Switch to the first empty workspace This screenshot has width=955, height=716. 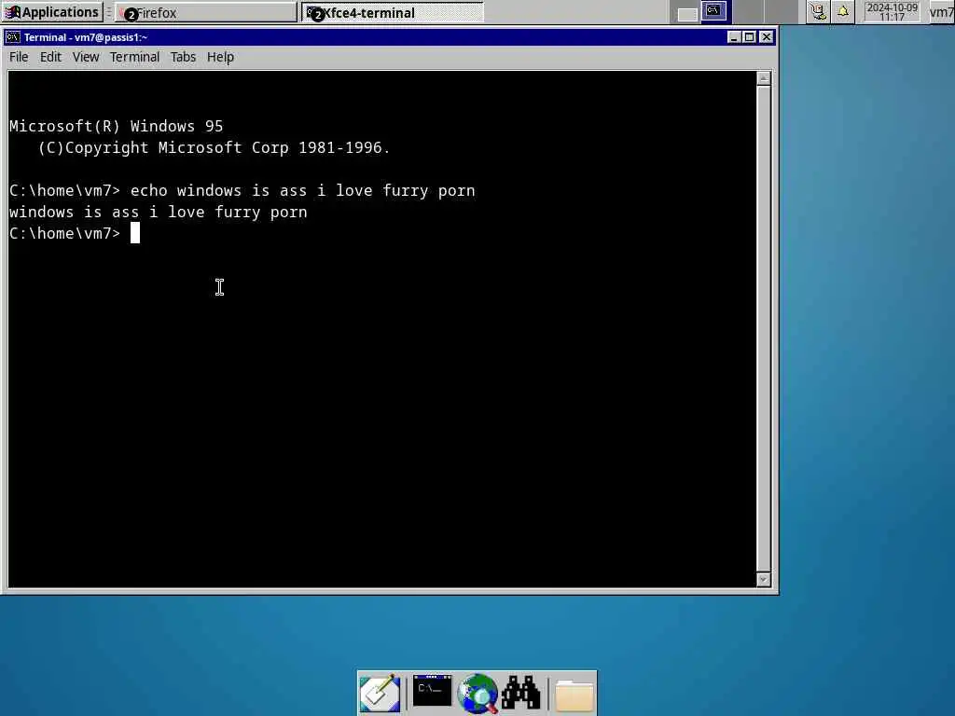(x=687, y=12)
